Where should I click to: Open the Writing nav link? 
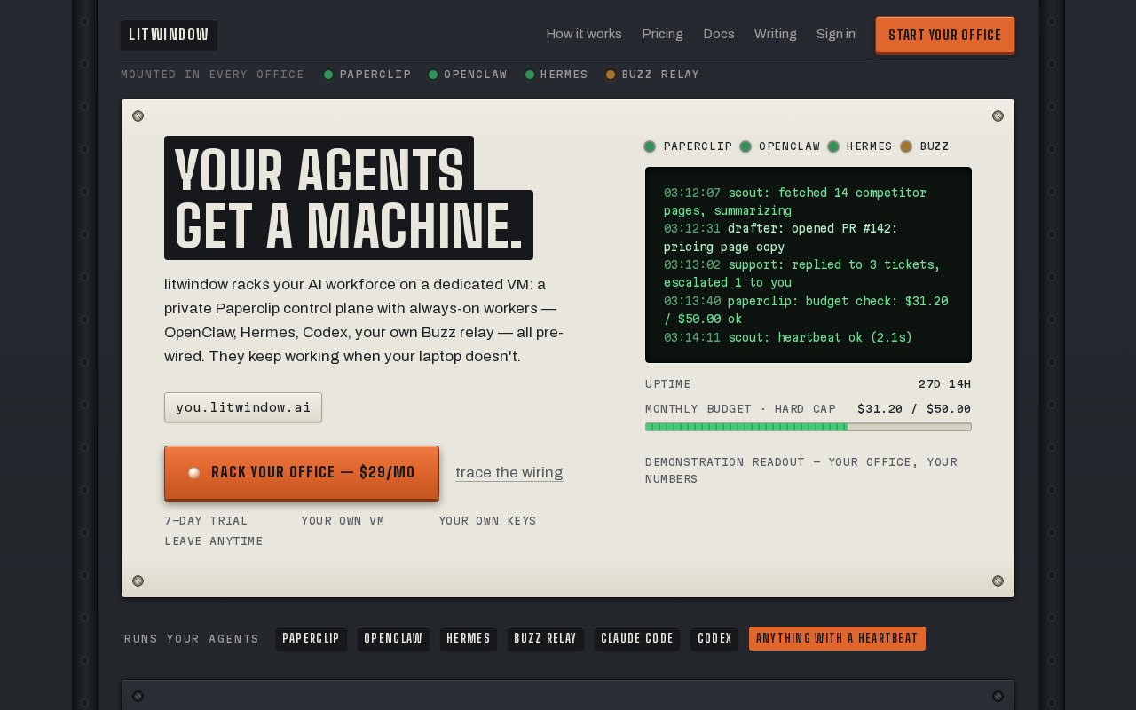(776, 34)
